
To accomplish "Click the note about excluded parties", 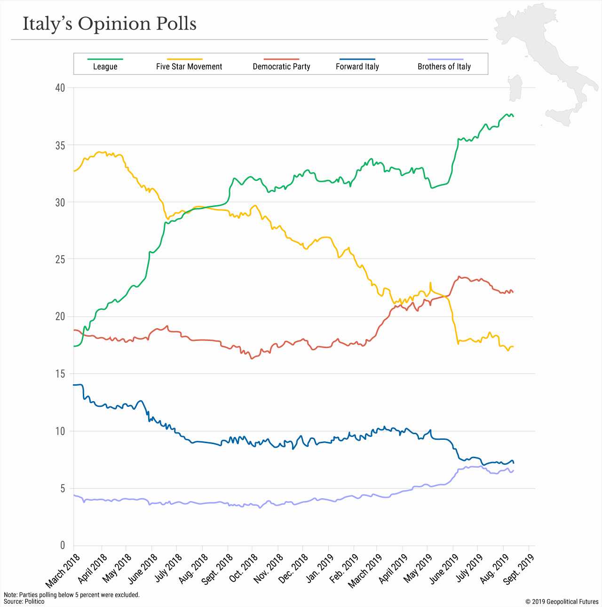I will click(71, 595).
